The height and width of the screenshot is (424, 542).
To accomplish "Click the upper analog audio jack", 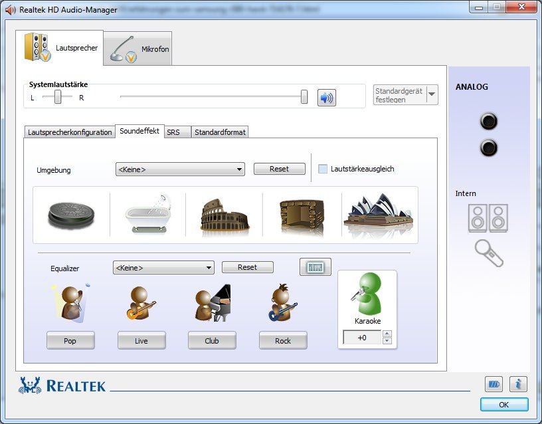I will [x=489, y=121].
